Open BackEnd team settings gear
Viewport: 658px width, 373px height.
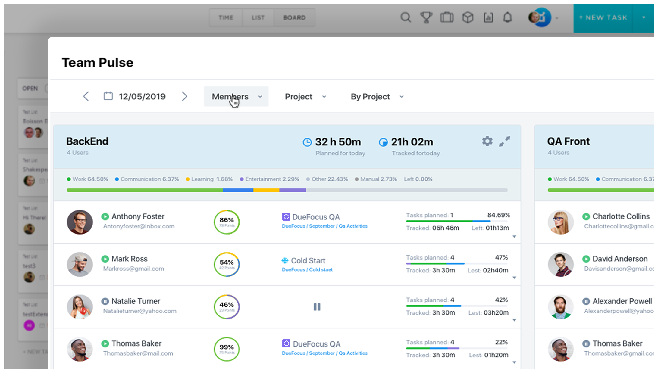click(x=487, y=141)
